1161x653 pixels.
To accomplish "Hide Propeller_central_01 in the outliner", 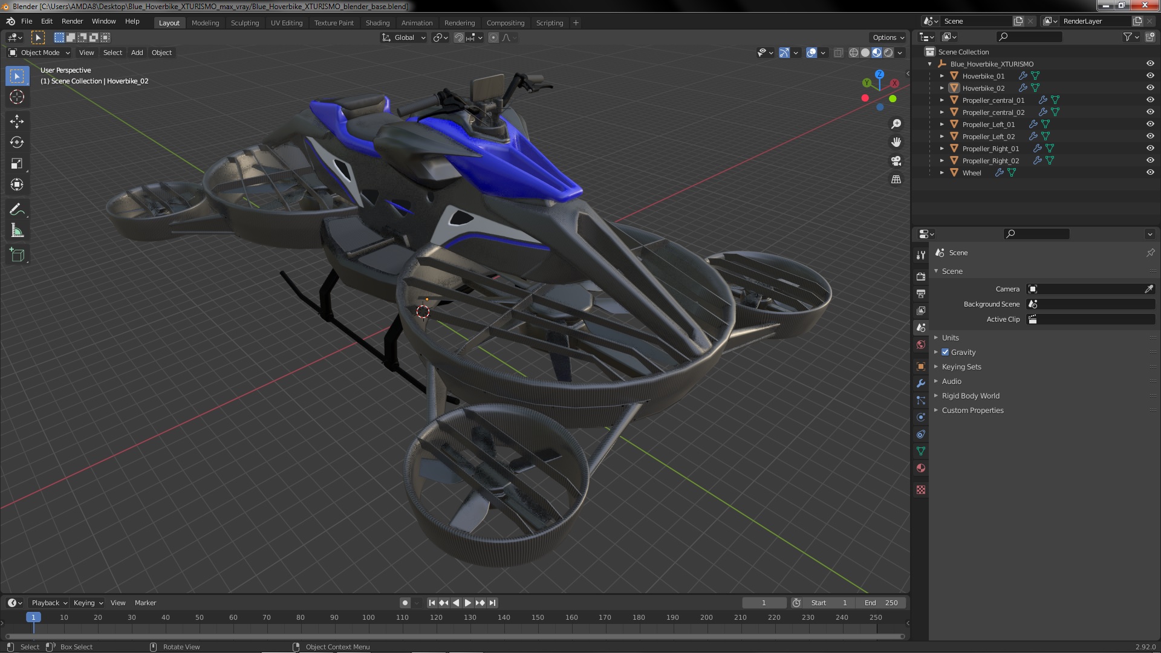I will pyautogui.click(x=1150, y=100).
